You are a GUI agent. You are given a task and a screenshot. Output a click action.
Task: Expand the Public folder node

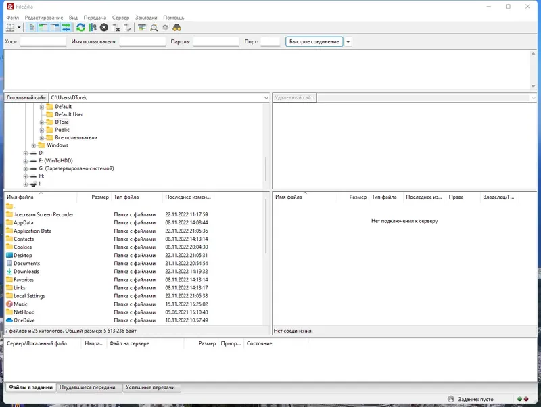[42, 130]
